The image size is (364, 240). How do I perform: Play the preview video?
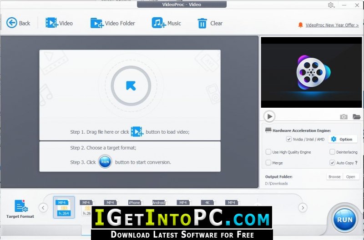coord(269,116)
